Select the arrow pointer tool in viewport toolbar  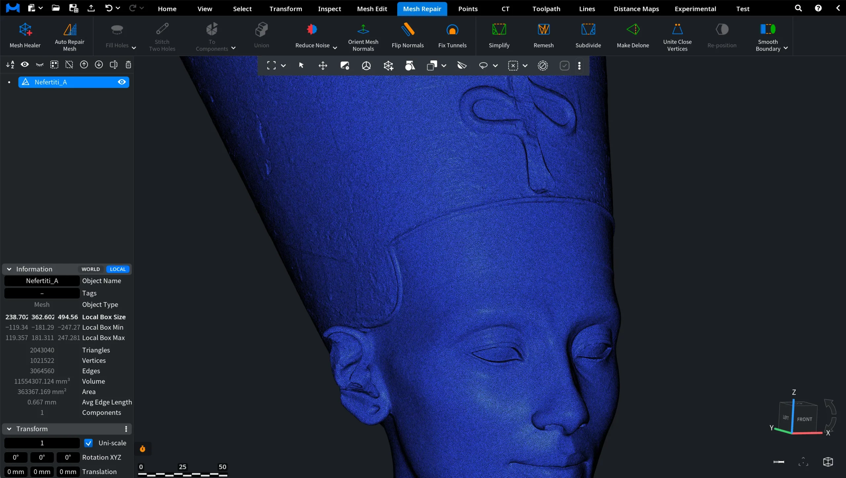click(x=301, y=65)
